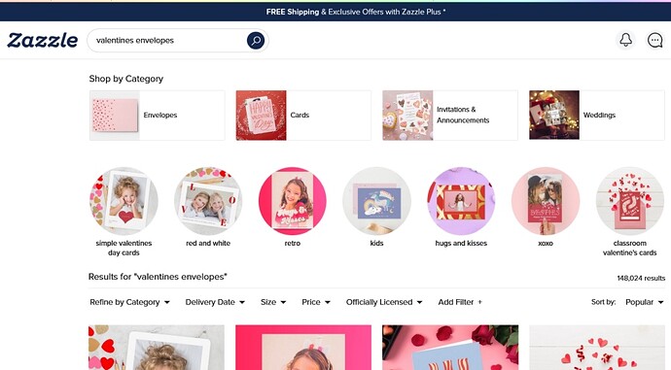Open the Cards category card
The height and width of the screenshot is (370, 671).
[303, 116]
